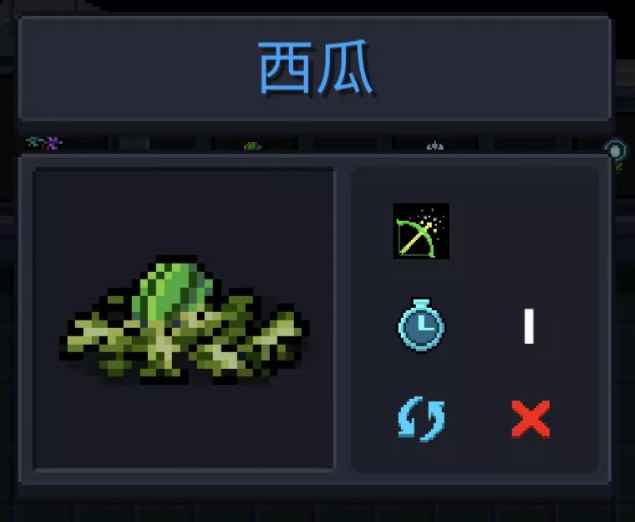Screen dimensions: 635x522
Task: Click the golden sparkles on the bow icon
Action: coord(434,220)
